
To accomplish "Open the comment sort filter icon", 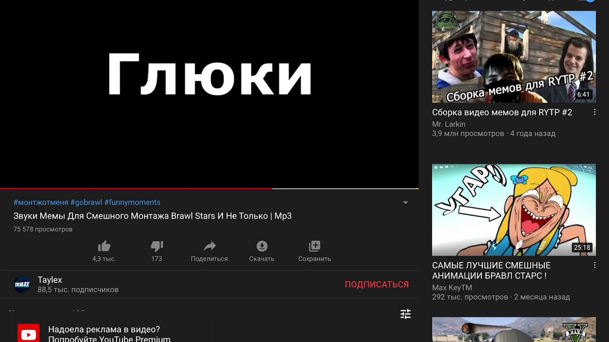I will [405, 314].
